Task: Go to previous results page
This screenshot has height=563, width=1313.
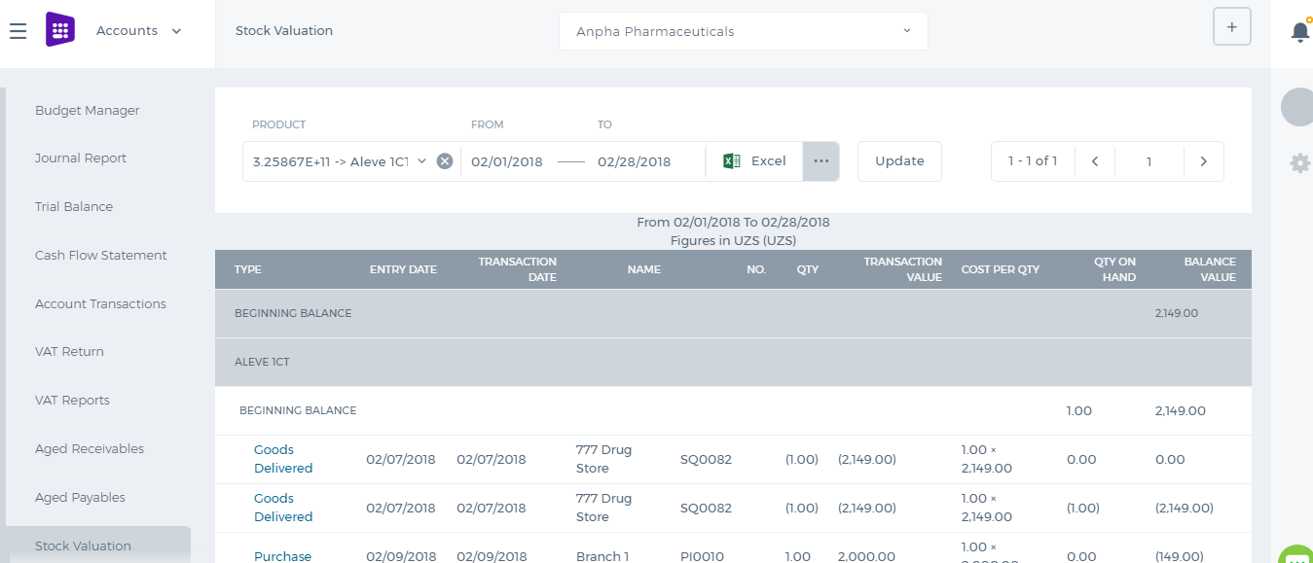Action: tap(1095, 161)
